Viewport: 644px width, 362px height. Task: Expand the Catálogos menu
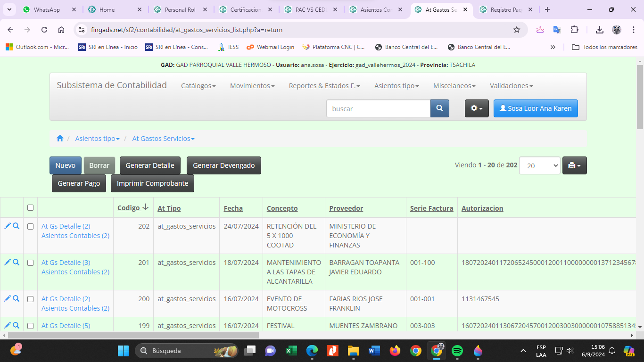pyautogui.click(x=198, y=86)
